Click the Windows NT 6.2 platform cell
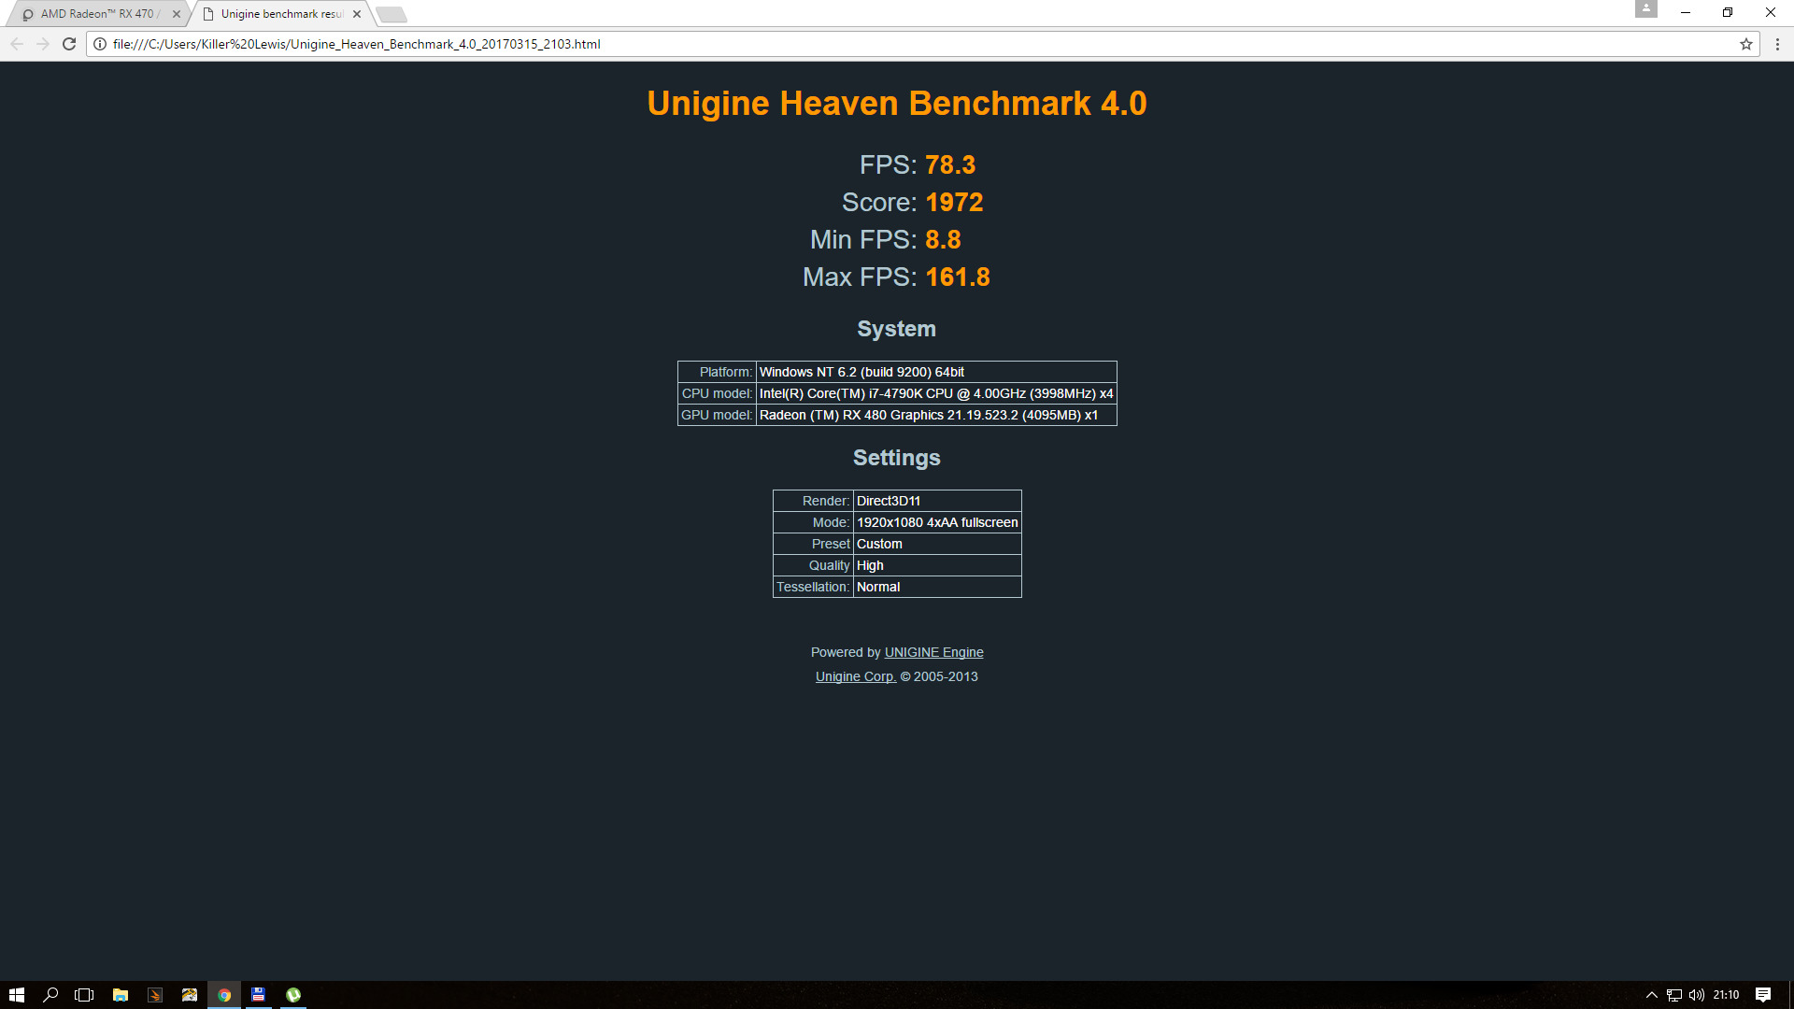 (936, 372)
